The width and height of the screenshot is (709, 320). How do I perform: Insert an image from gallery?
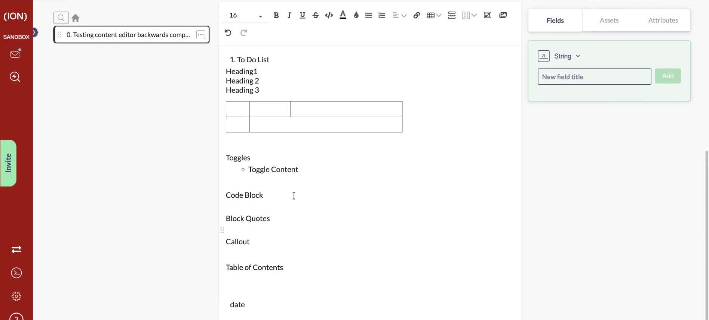click(x=503, y=15)
